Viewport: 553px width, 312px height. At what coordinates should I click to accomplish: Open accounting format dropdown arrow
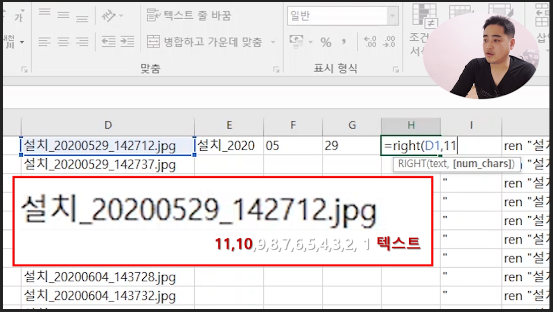(x=310, y=42)
